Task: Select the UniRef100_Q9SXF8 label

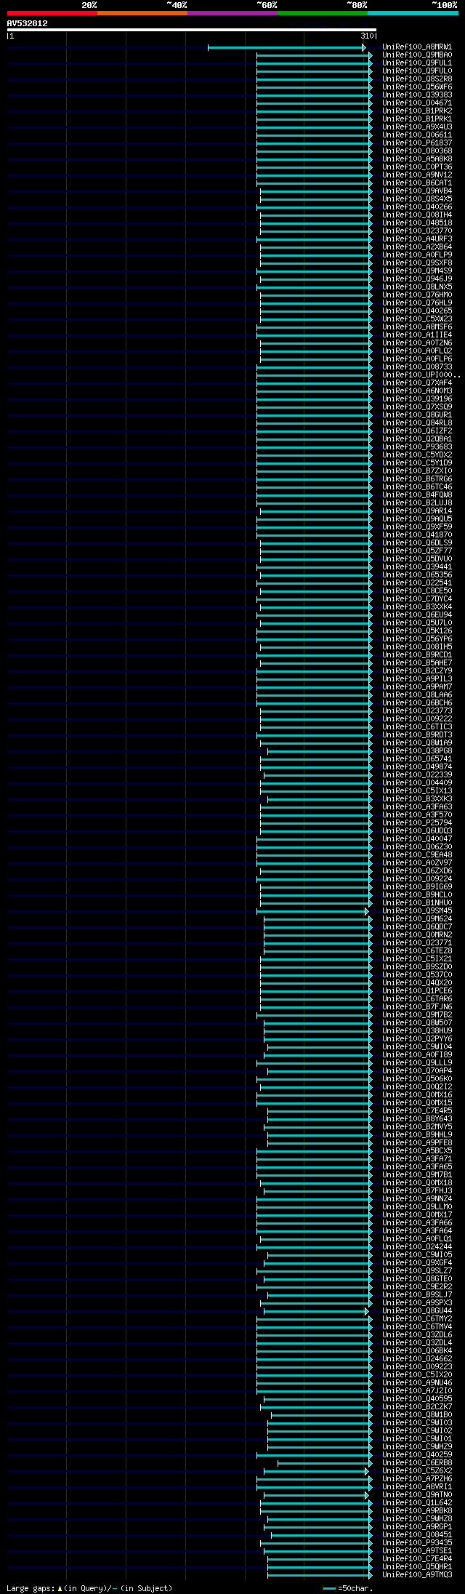Action: tap(417, 263)
